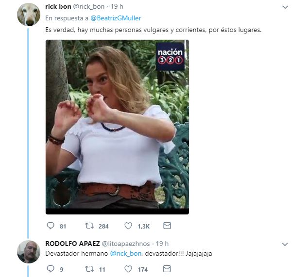307x277 pixels.
Task: Reply to rick bon's tweet
Action: click(50, 226)
